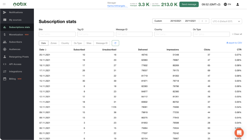Go to the previous date range chevron
The image size is (247, 140).
coord(202,21)
